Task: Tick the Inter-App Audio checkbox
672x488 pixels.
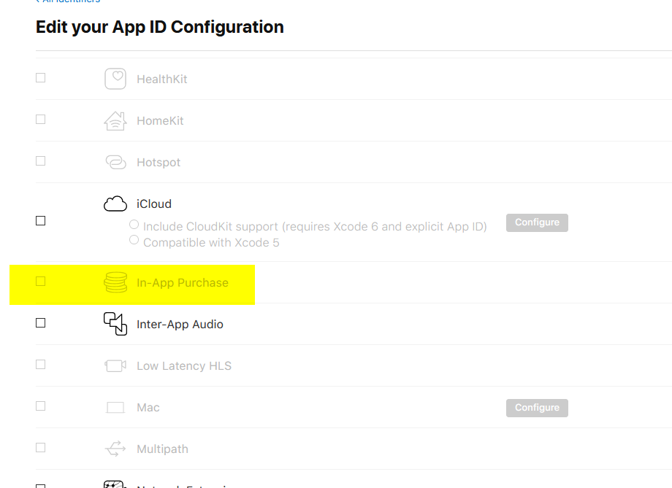Action: (x=41, y=323)
